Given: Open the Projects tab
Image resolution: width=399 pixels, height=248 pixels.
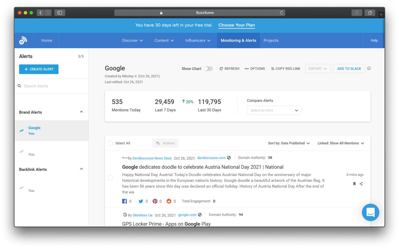Looking at the screenshot, I should pos(271,41).
